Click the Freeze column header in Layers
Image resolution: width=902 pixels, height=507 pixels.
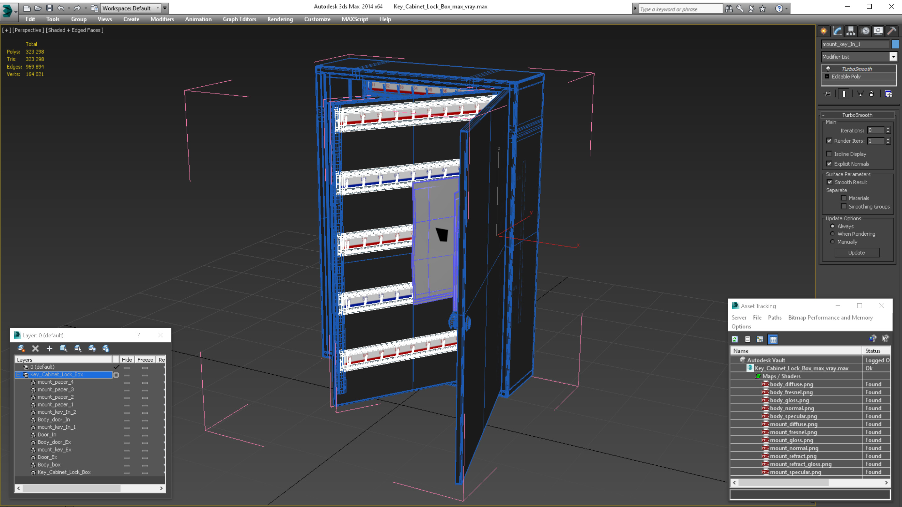[145, 359]
